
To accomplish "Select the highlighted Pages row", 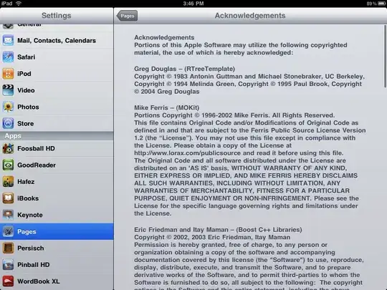I will [57, 231].
